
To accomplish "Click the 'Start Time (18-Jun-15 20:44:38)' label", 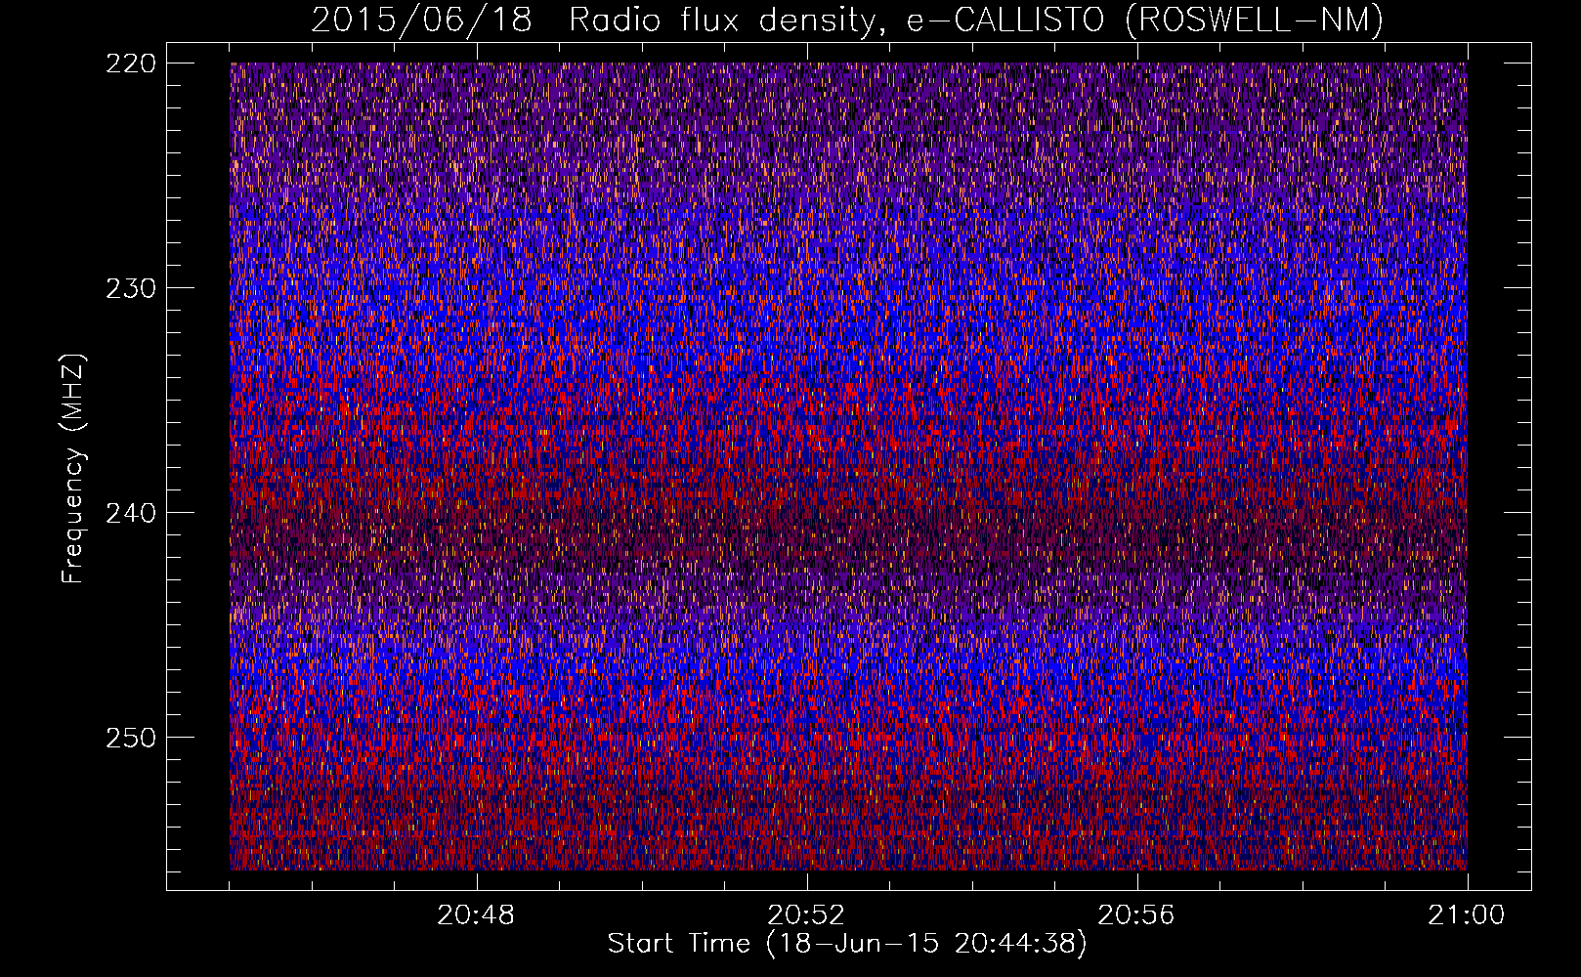I will (x=847, y=944).
